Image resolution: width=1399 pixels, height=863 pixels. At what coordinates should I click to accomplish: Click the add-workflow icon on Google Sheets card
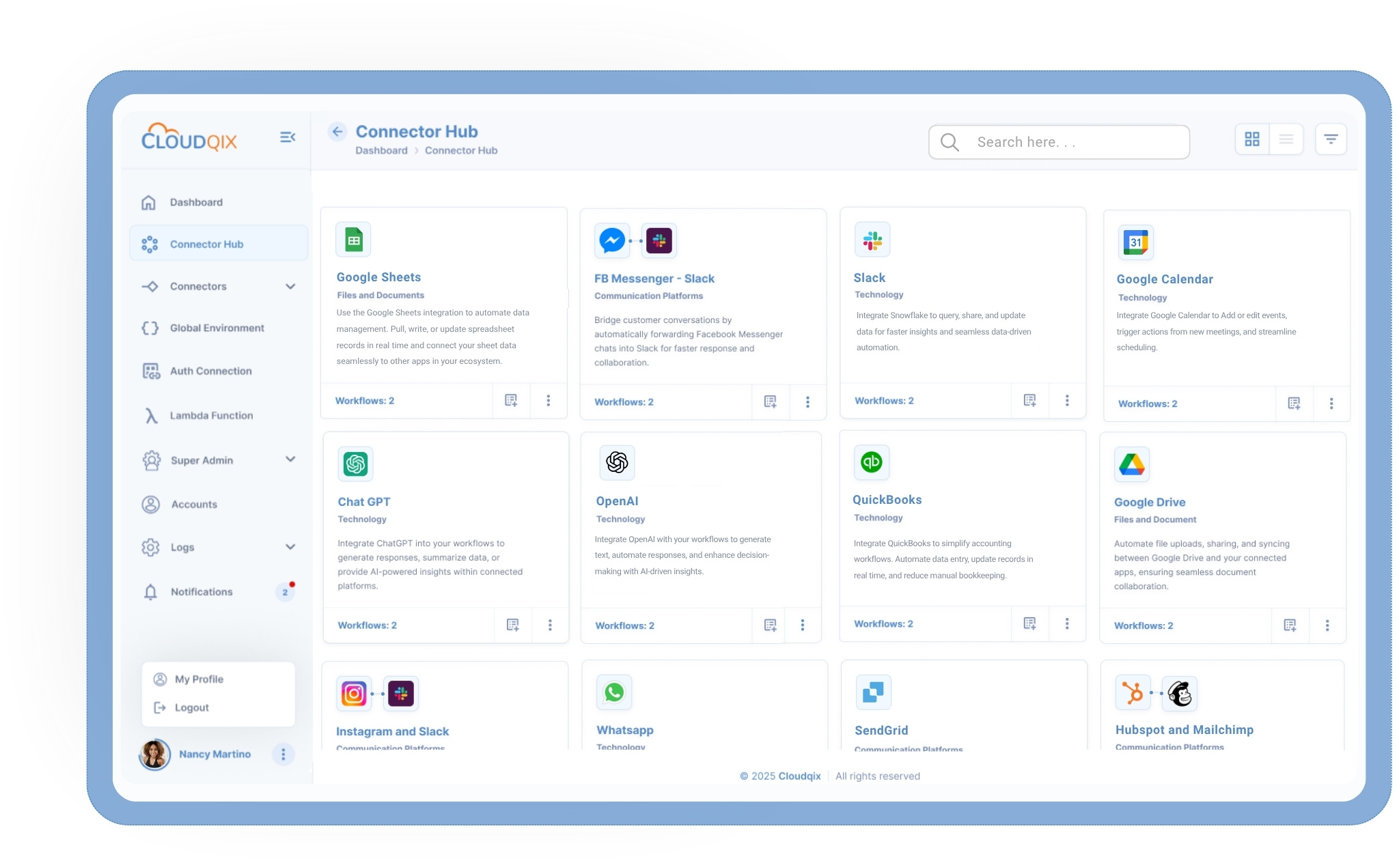coord(511,401)
